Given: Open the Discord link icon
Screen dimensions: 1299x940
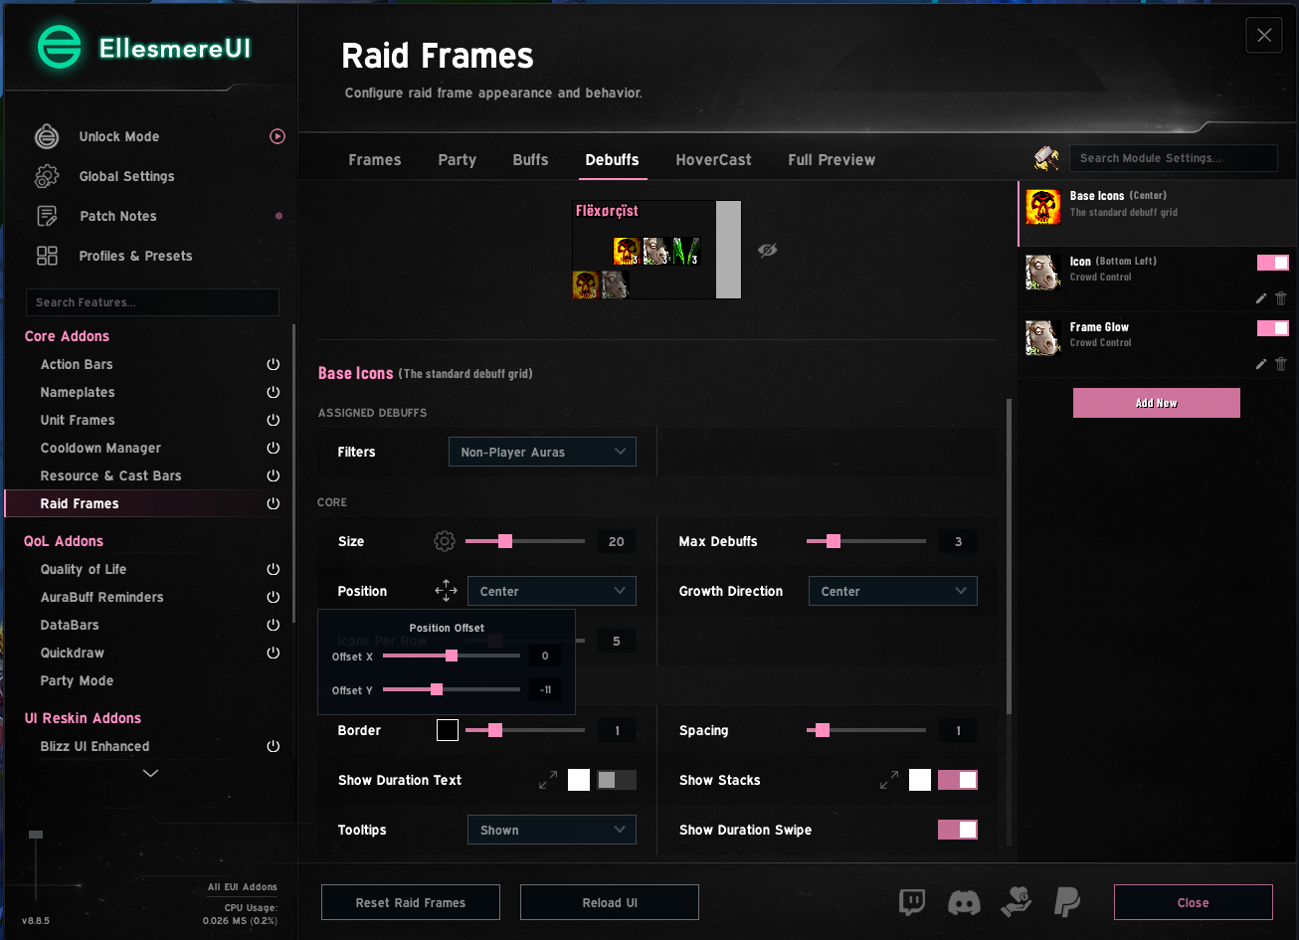Looking at the screenshot, I should pyautogui.click(x=964, y=902).
